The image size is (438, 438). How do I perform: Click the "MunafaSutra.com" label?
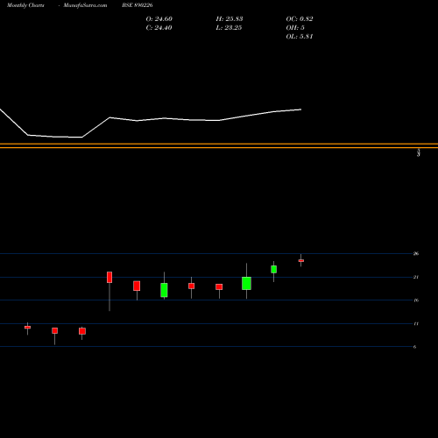(x=85, y=5)
